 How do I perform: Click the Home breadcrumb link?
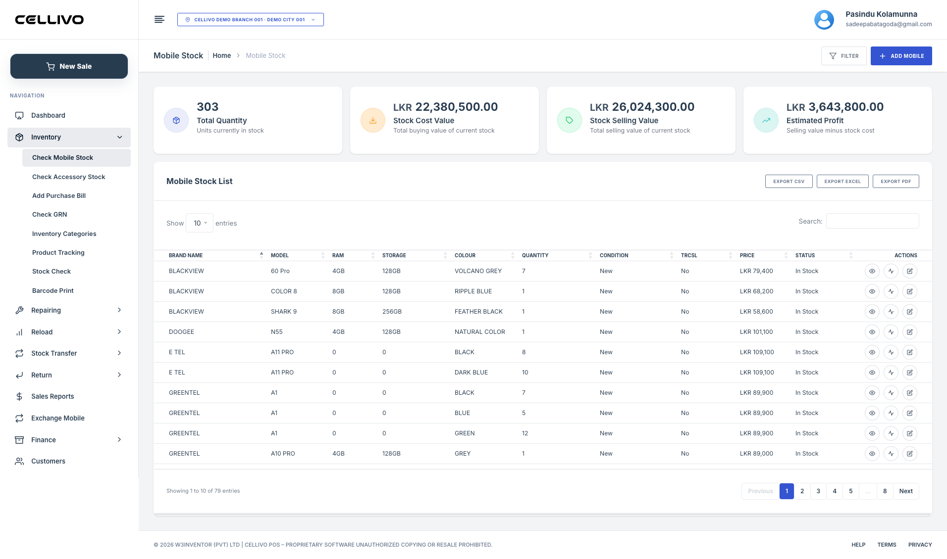[x=221, y=55]
